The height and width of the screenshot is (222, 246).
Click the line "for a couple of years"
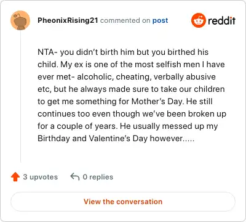[x=128, y=126]
